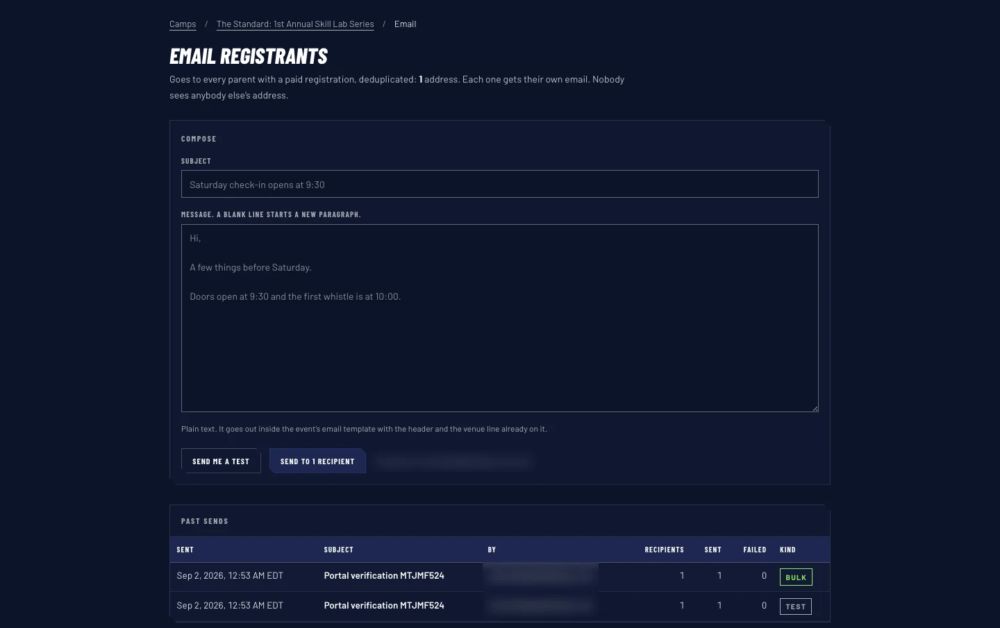Click the Kind column header
Viewport: 1000px width, 628px height.
coord(787,550)
